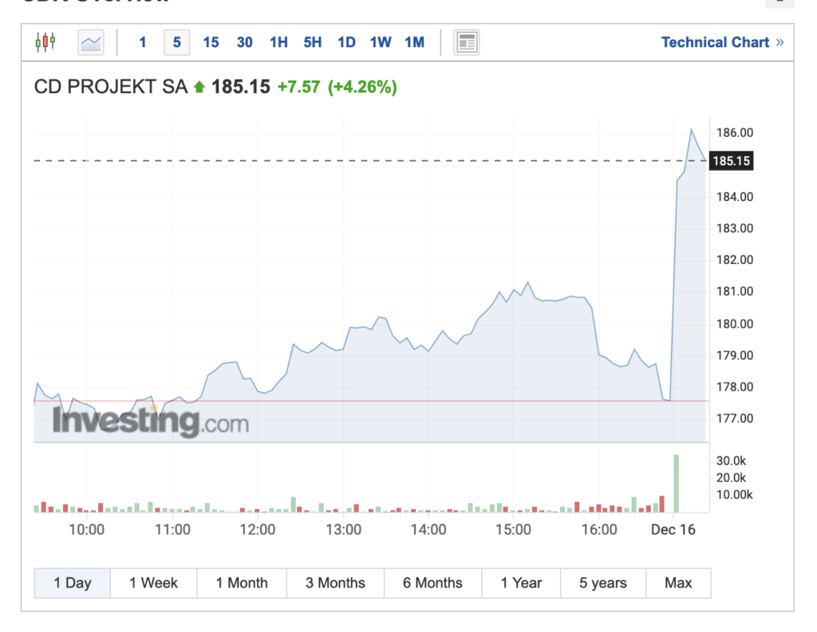This screenshot has width=817, height=632.
Task: Click the CD PROJEKT SA title
Action: [110, 87]
